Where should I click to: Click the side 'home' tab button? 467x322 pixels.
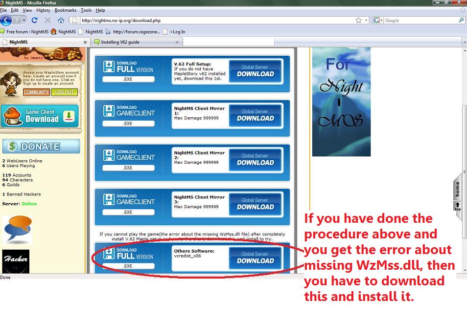tap(458, 188)
